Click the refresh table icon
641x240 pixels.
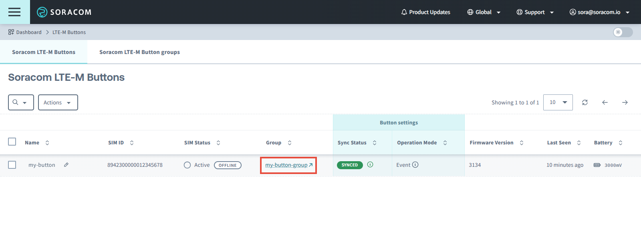585,102
